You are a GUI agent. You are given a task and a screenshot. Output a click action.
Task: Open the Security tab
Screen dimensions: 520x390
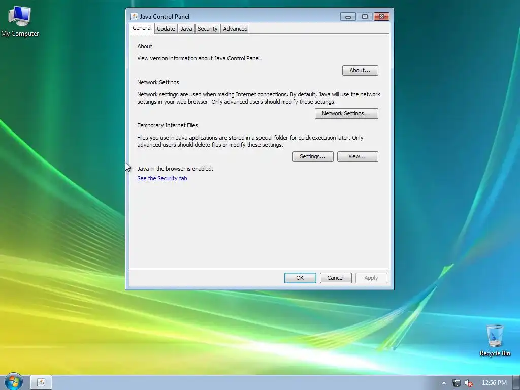pyautogui.click(x=207, y=29)
